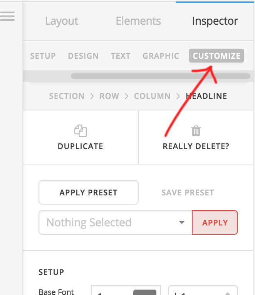Viewport: 255px width, 295px height.
Task: Click chevron between Column and Headline
Action: pos(178,96)
